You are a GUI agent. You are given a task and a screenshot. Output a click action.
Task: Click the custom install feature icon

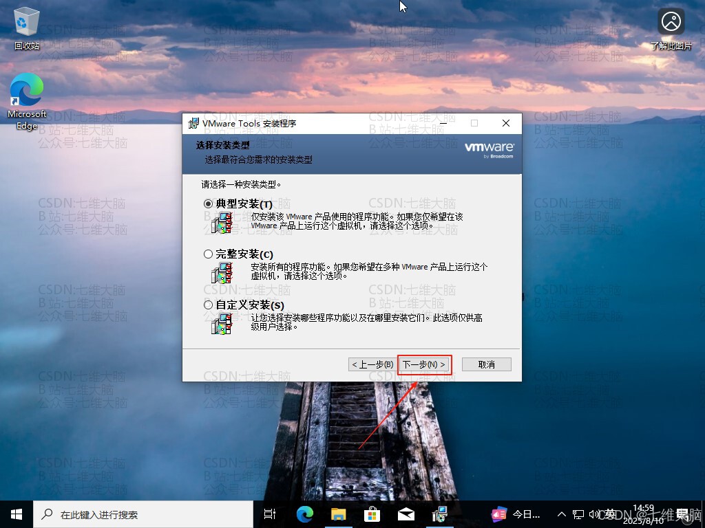(222, 324)
